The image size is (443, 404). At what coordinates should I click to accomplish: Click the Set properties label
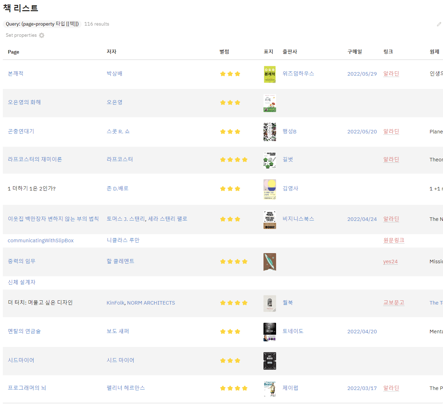[x=21, y=35]
